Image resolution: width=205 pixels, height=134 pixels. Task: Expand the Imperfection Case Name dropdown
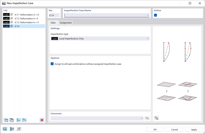pyautogui.click(x=148, y=15)
